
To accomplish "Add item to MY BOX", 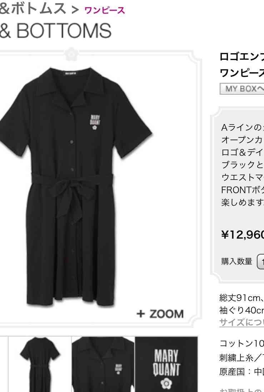I will tap(242, 89).
